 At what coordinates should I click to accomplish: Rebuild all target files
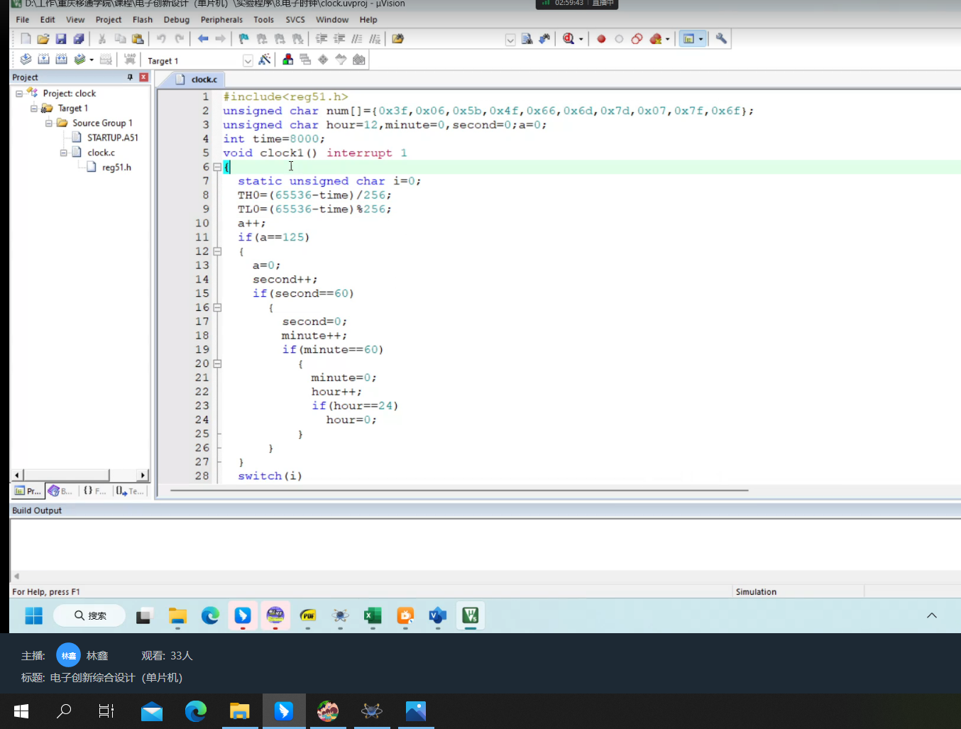click(x=62, y=60)
